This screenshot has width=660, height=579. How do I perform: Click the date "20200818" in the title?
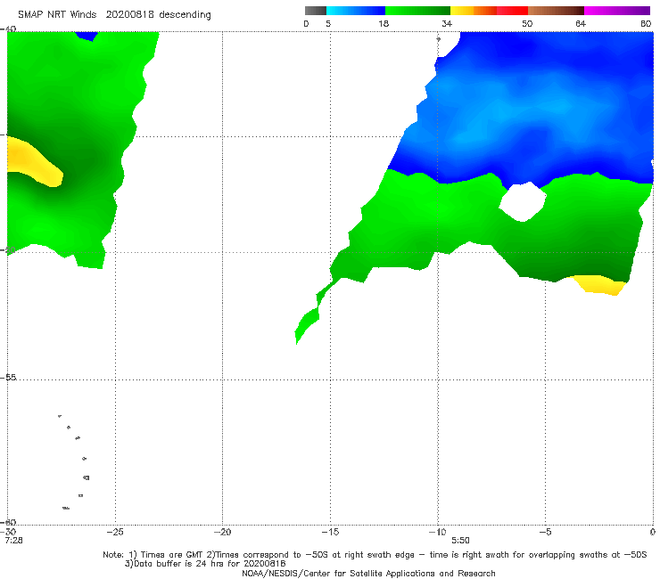click(x=129, y=14)
